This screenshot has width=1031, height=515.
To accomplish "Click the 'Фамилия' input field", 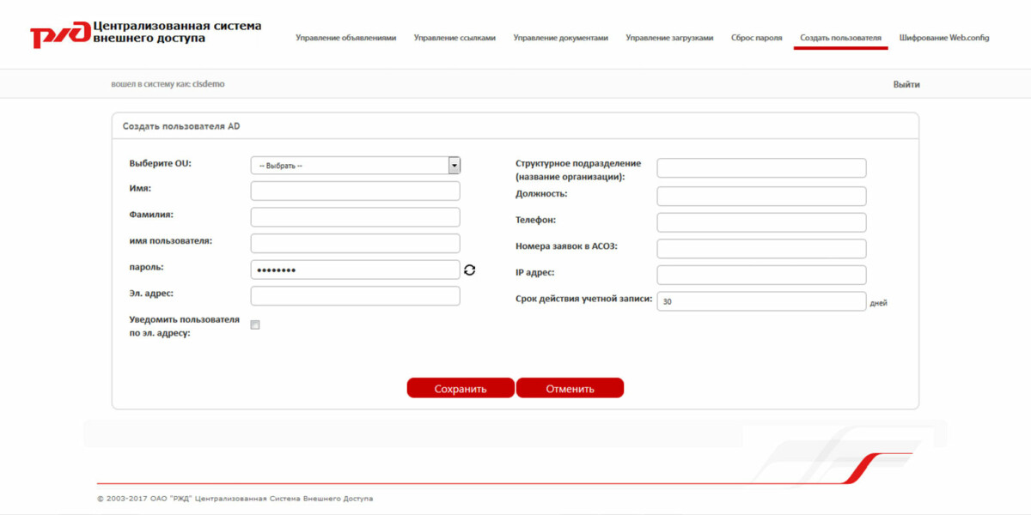I will (x=354, y=216).
